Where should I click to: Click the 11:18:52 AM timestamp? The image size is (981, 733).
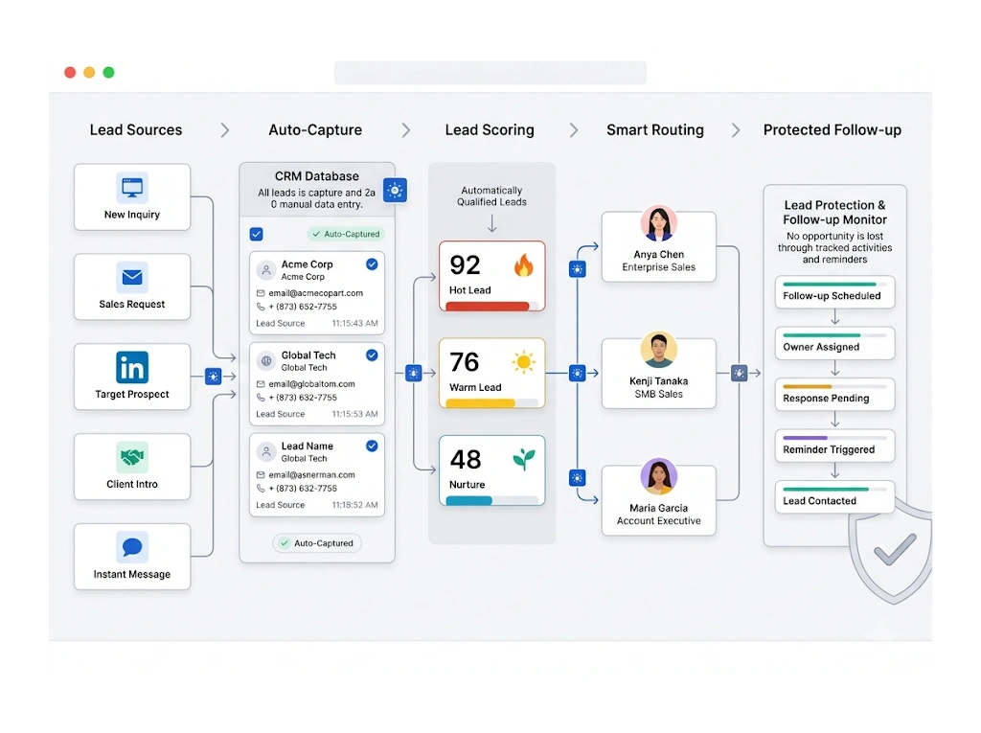(354, 505)
